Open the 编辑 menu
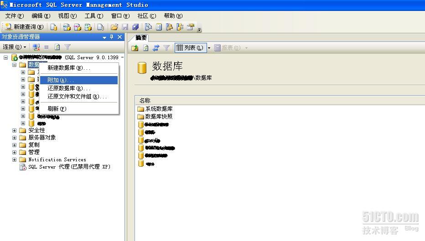Image resolution: width=425 pixels, height=241 pixels. [41, 16]
